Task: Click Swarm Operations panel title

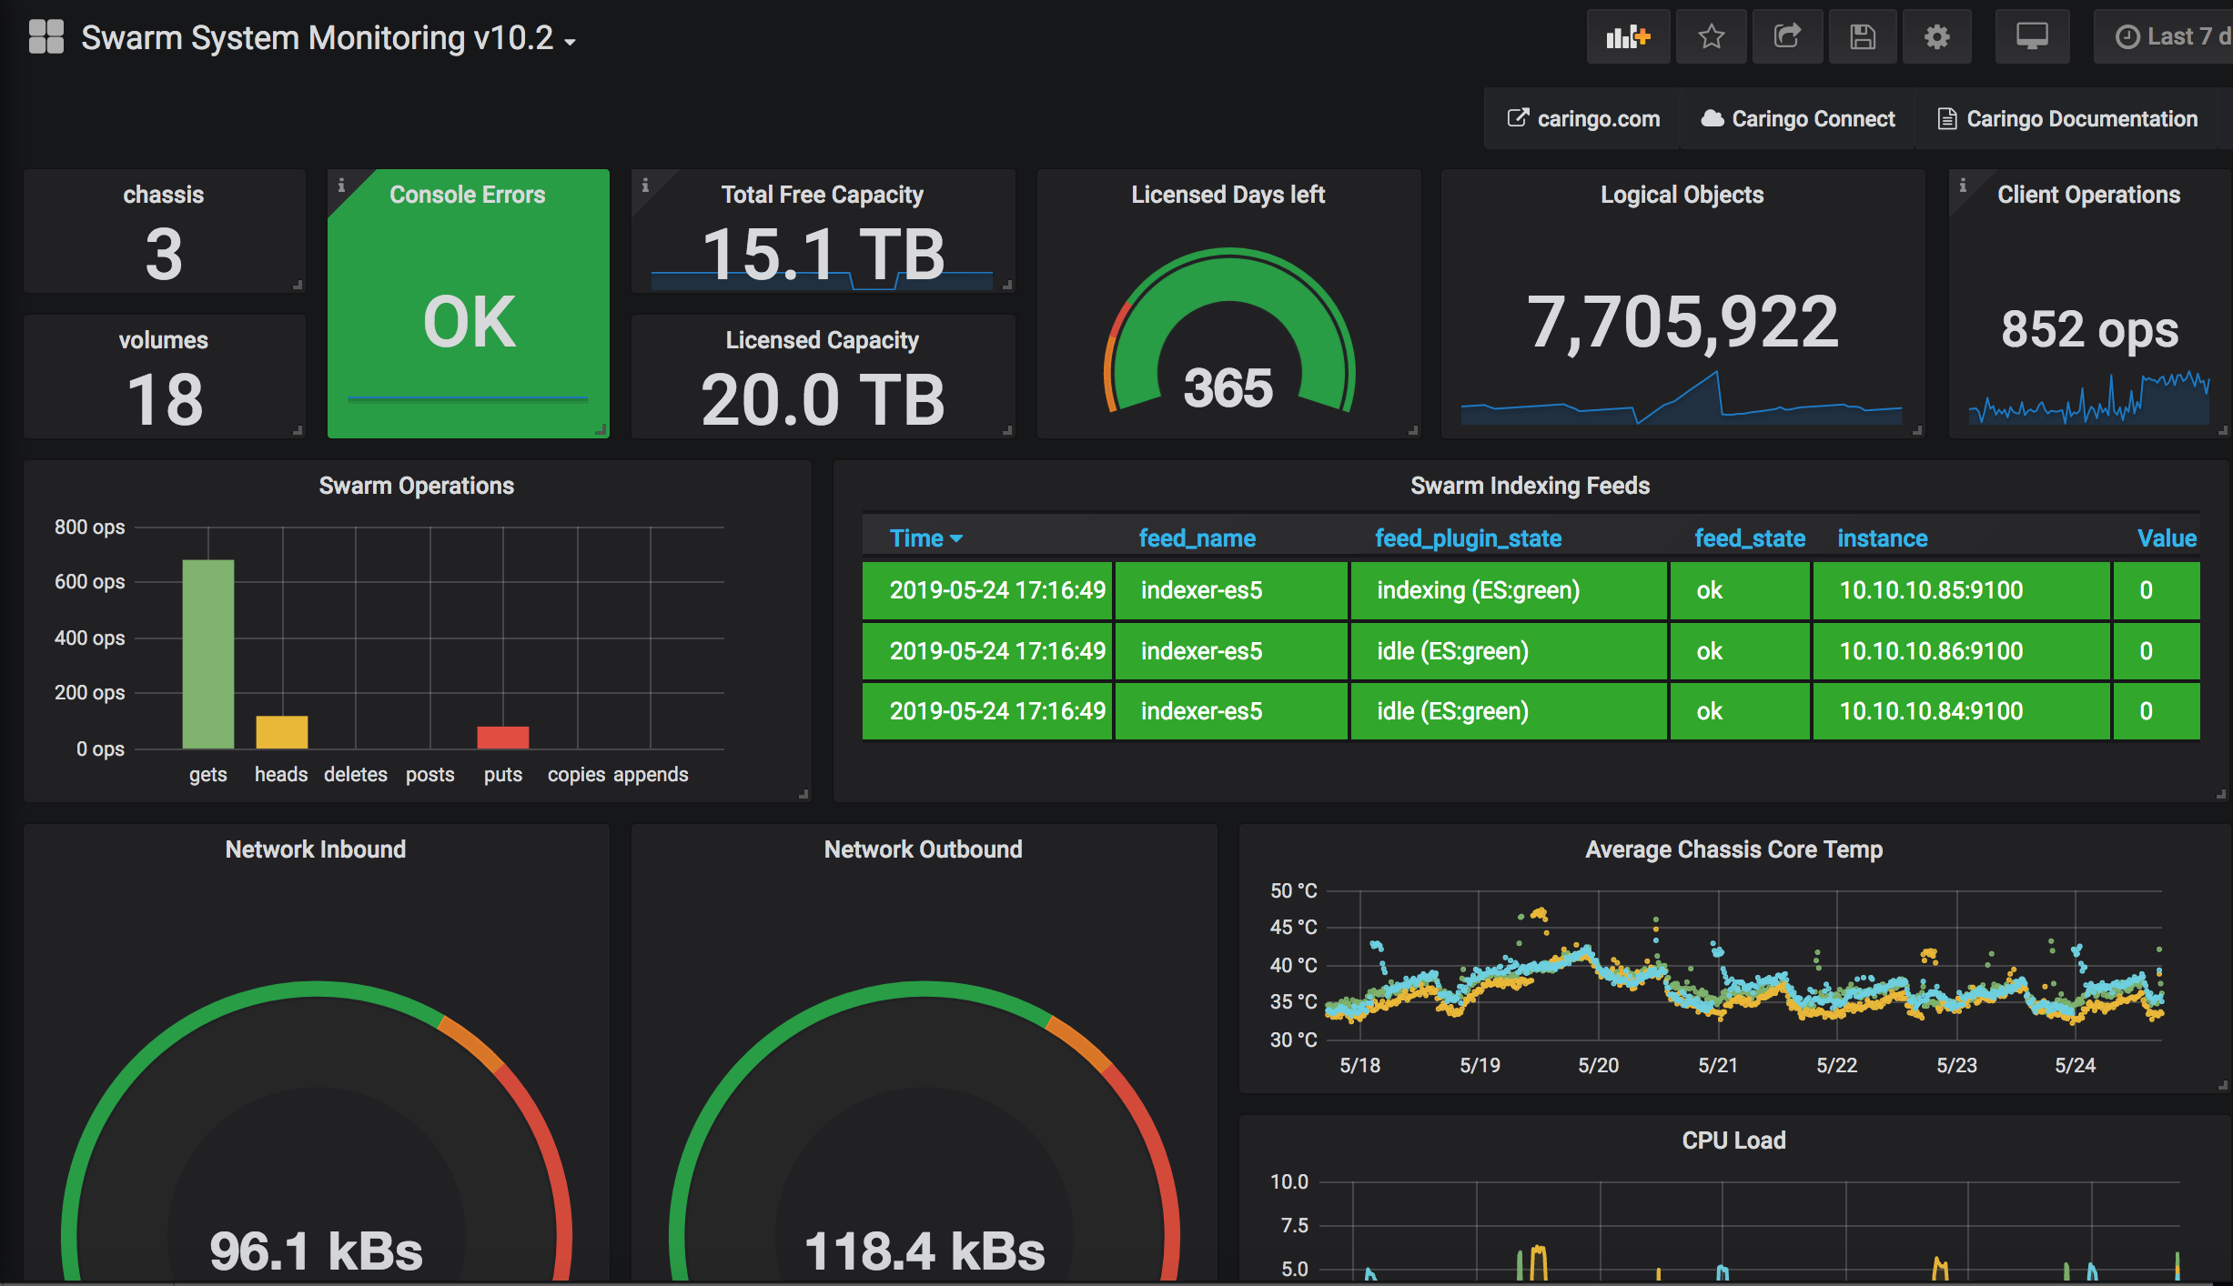Action: [416, 486]
